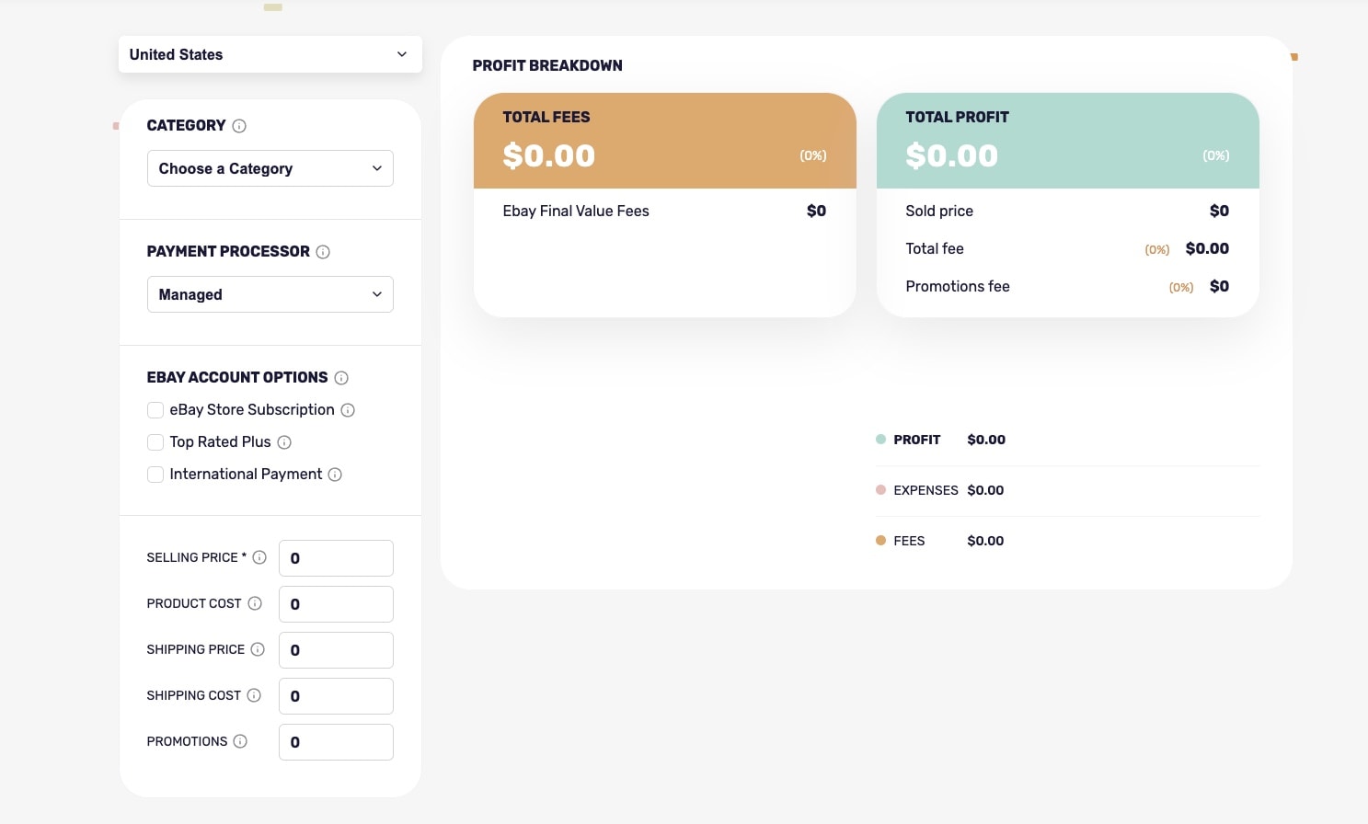Open the Category info tooltip icon
The height and width of the screenshot is (824, 1368).
tap(240, 126)
